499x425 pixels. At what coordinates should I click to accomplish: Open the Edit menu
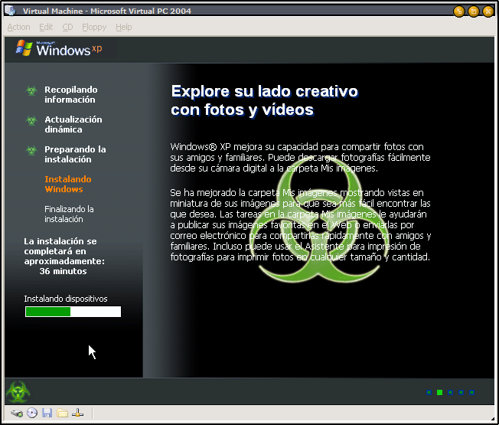click(46, 27)
